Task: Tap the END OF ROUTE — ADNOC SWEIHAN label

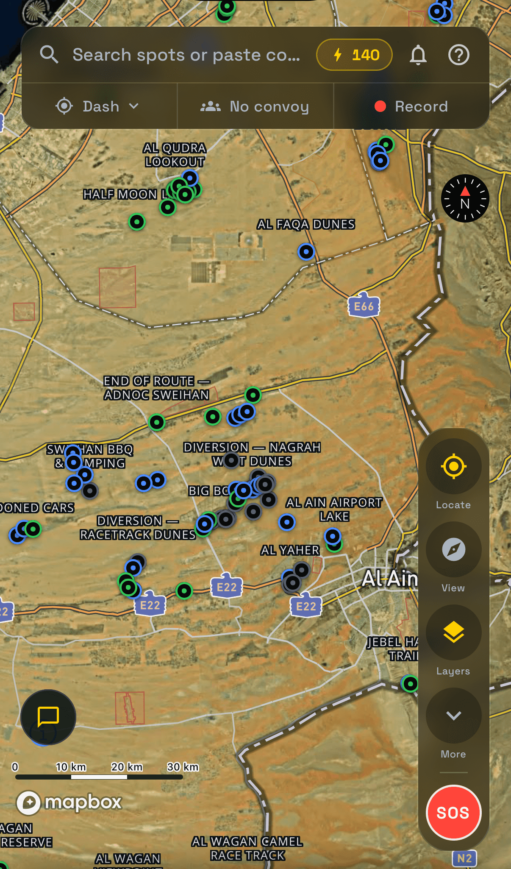Action: pyautogui.click(x=157, y=388)
